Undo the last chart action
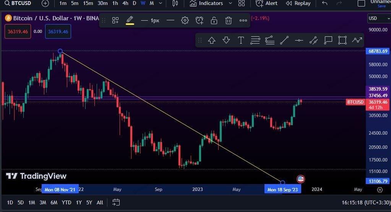 tap(324, 3)
